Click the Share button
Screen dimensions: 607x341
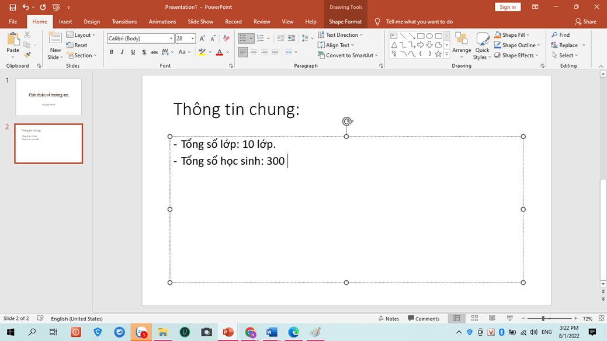585,22
